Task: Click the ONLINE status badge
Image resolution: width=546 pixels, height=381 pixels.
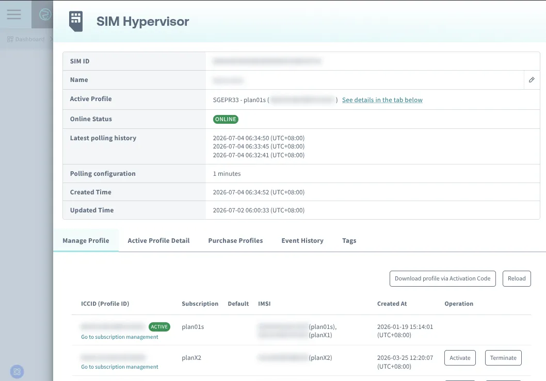Action: (x=226, y=119)
